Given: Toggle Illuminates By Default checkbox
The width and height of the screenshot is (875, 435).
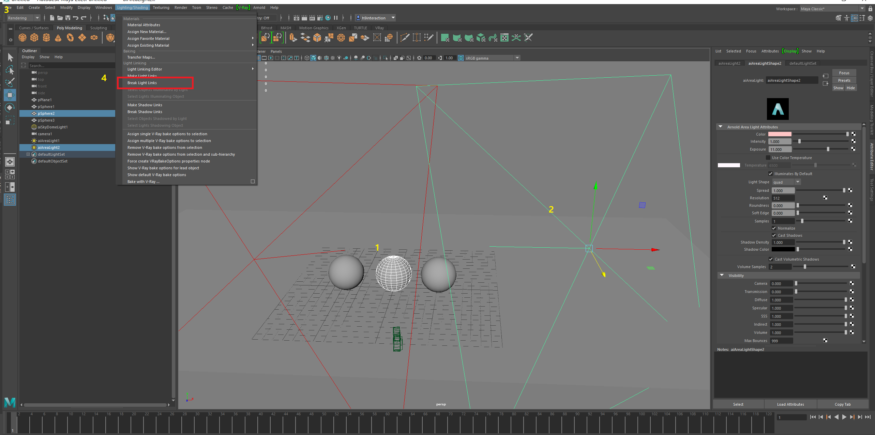Looking at the screenshot, I should click(x=771, y=174).
